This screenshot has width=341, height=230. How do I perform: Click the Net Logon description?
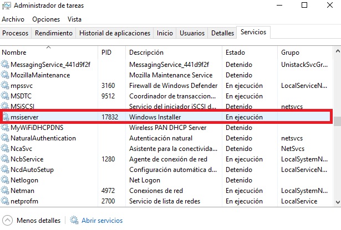coord(145,180)
